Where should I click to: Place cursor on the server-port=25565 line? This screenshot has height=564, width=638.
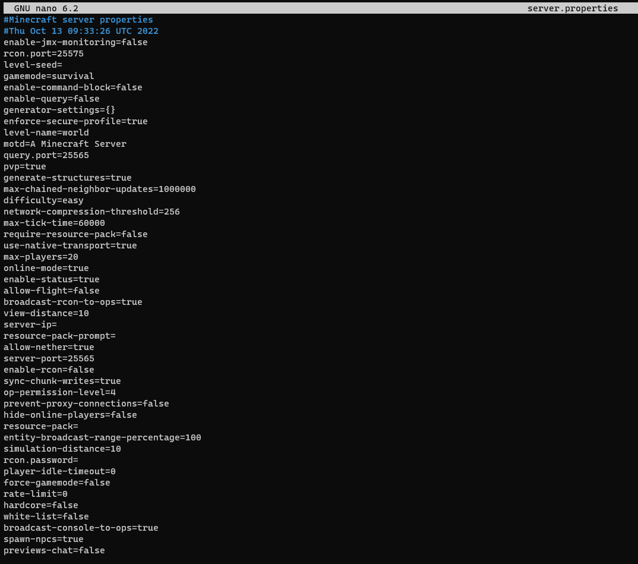pyautogui.click(x=49, y=358)
